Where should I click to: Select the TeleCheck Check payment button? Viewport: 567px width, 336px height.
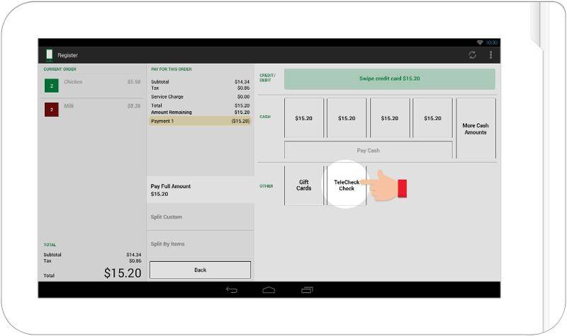pos(347,185)
